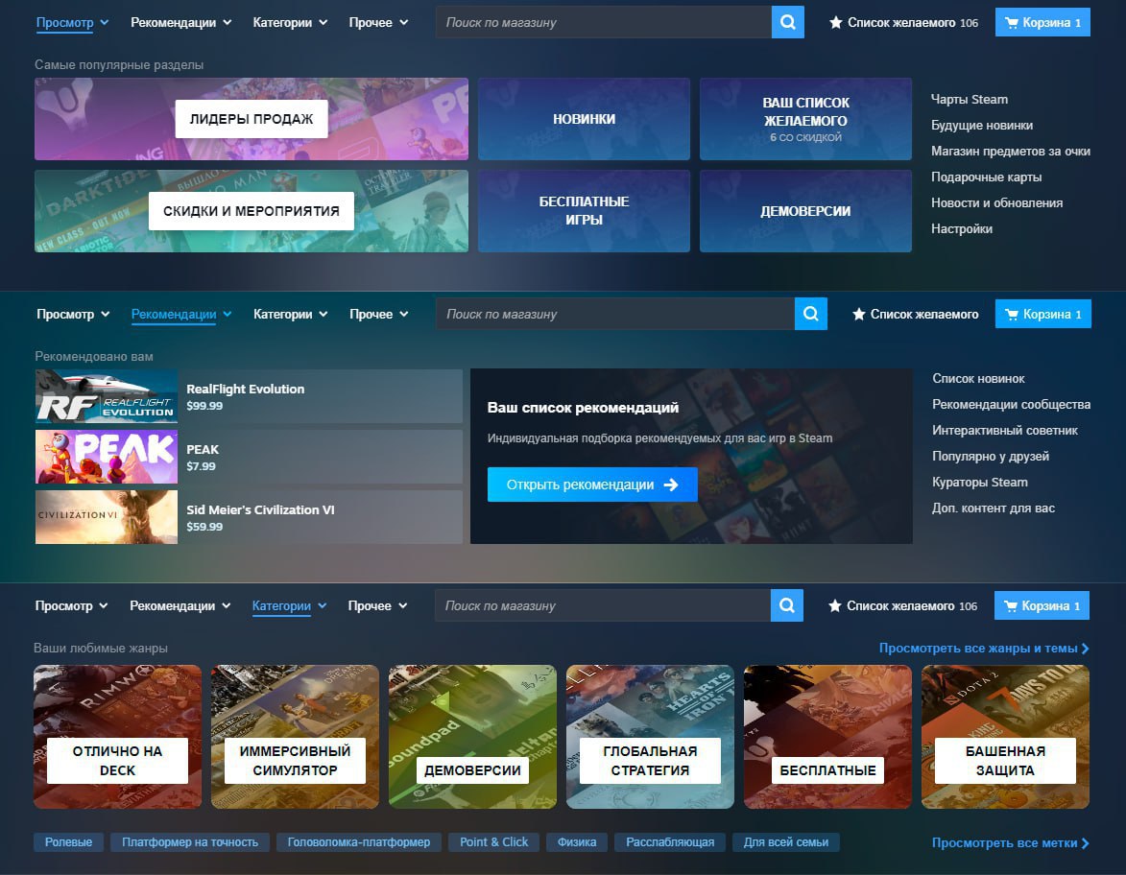Go to 'Будущие новинки'

pyautogui.click(x=982, y=125)
